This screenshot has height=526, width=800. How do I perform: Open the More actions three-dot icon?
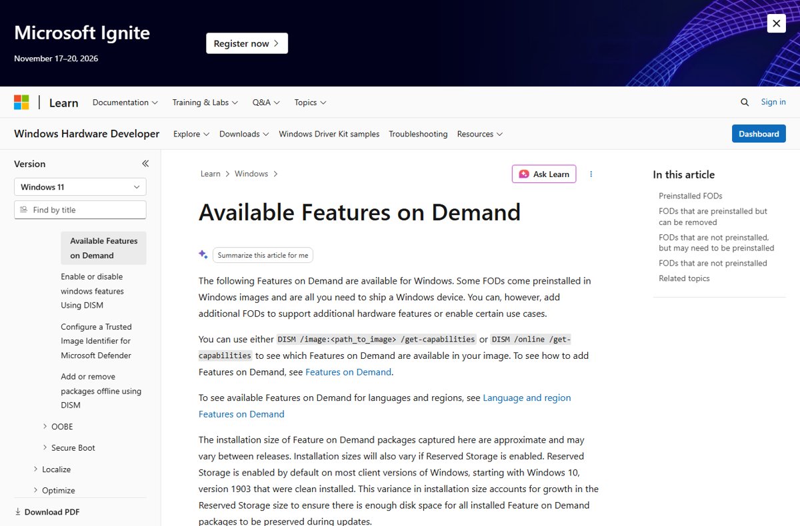pyautogui.click(x=591, y=174)
